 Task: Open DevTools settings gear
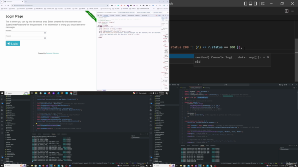[x=163, y=15]
